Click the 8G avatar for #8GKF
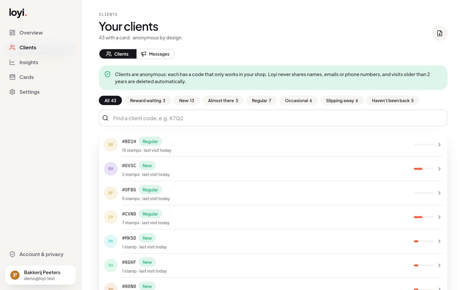Screen dimensions: 465x290 (111, 266)
